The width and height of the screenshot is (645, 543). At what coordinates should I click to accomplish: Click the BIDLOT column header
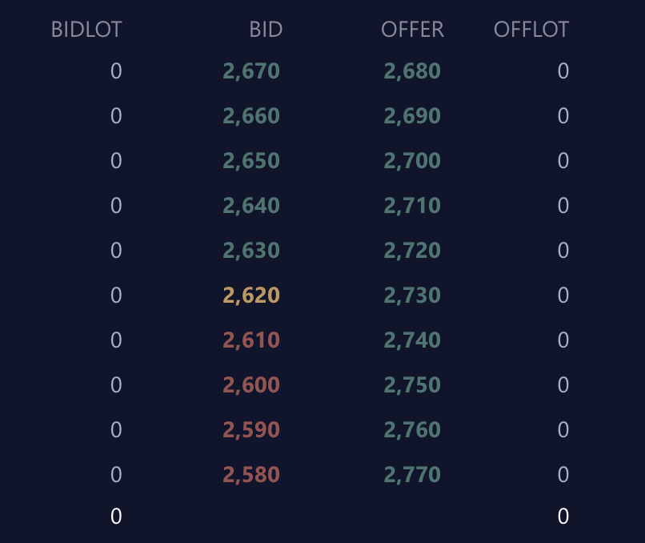(x=86, y=30)
